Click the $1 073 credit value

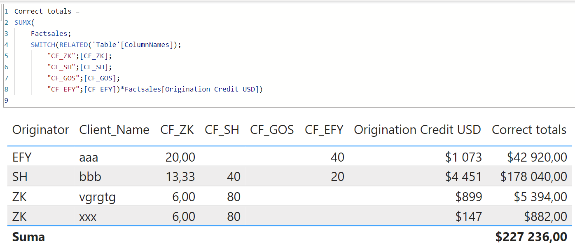pyautogui.click(x=463, y=157)
